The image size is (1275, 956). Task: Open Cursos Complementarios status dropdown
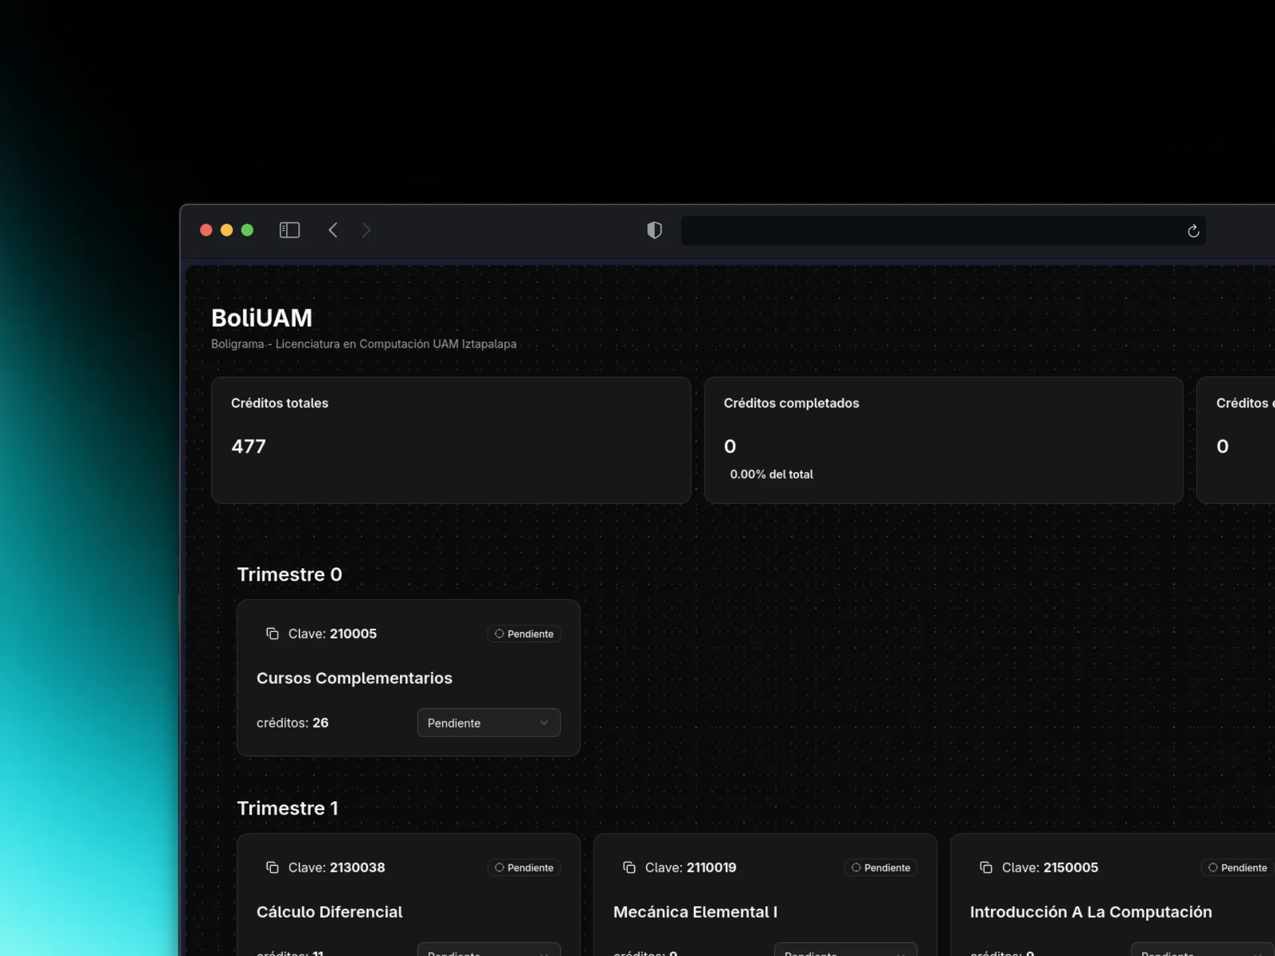tap(488, 722)
